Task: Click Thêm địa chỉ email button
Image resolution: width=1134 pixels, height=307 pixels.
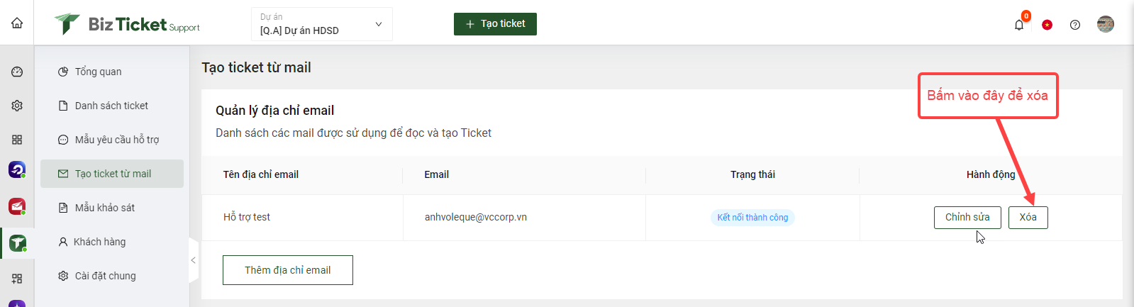Action: pos(288,270)
